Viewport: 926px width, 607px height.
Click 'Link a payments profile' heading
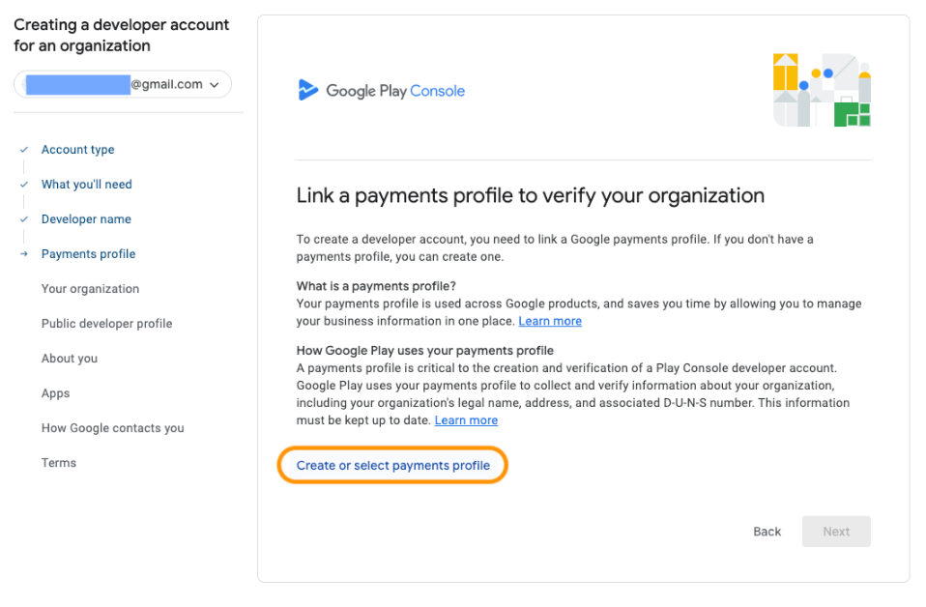531,196
